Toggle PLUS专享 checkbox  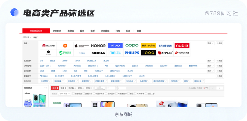pos(135,94)
